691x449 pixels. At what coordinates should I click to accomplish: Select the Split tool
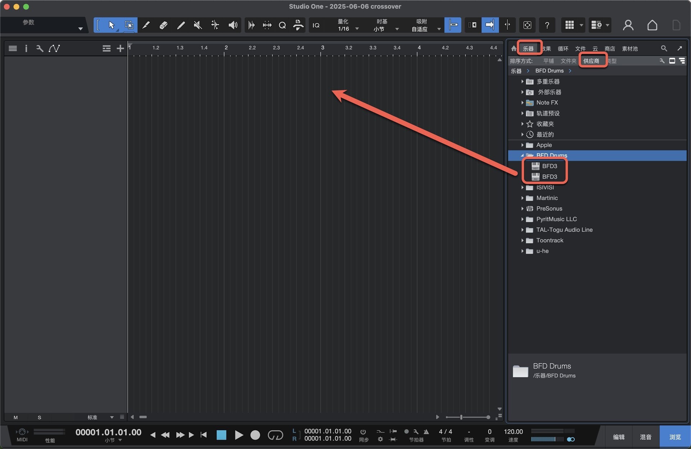[146, 25]
